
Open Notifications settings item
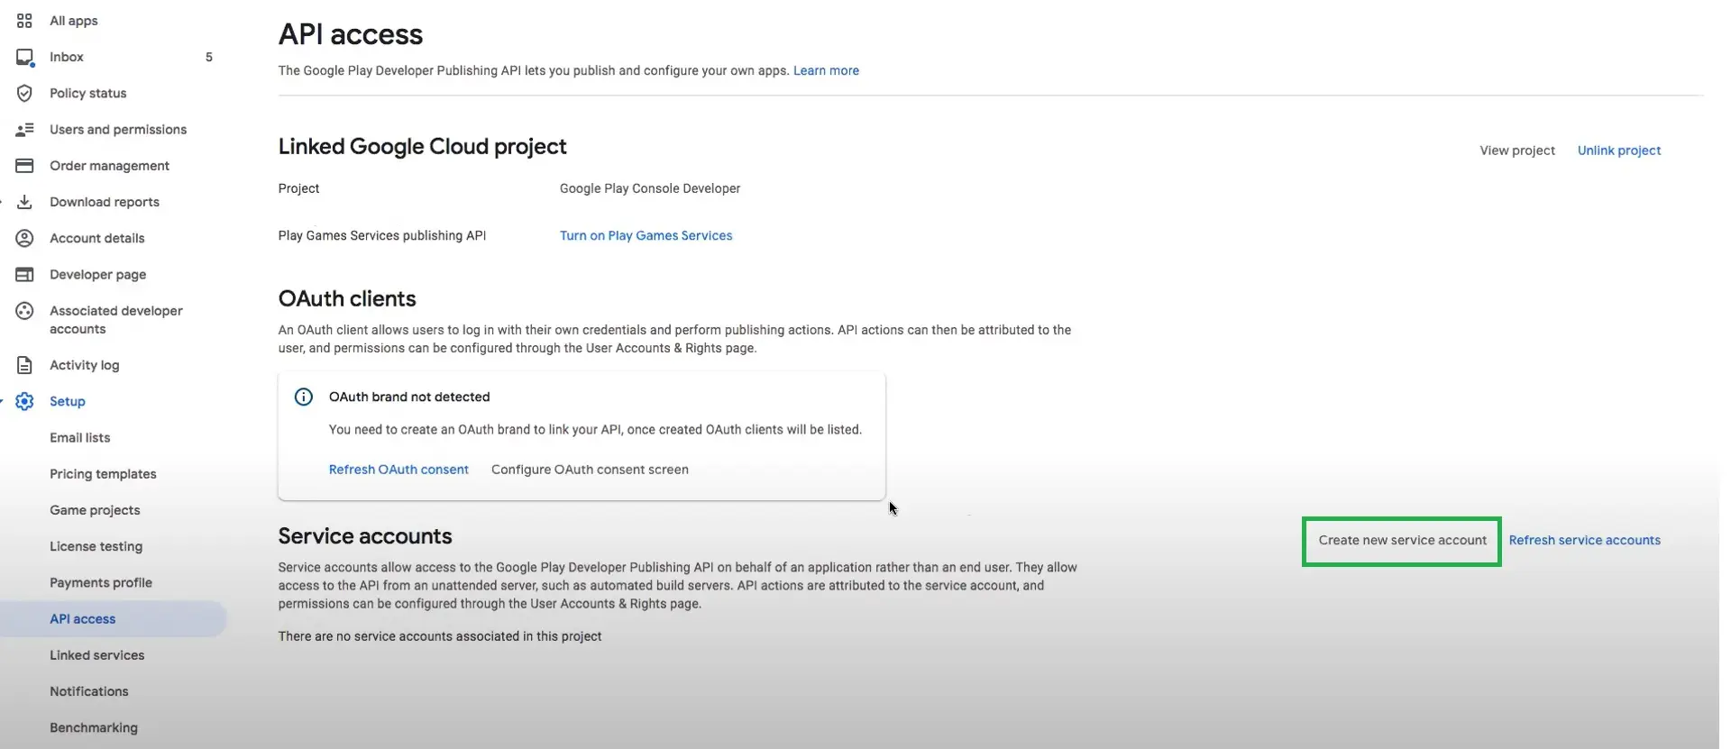89,691
